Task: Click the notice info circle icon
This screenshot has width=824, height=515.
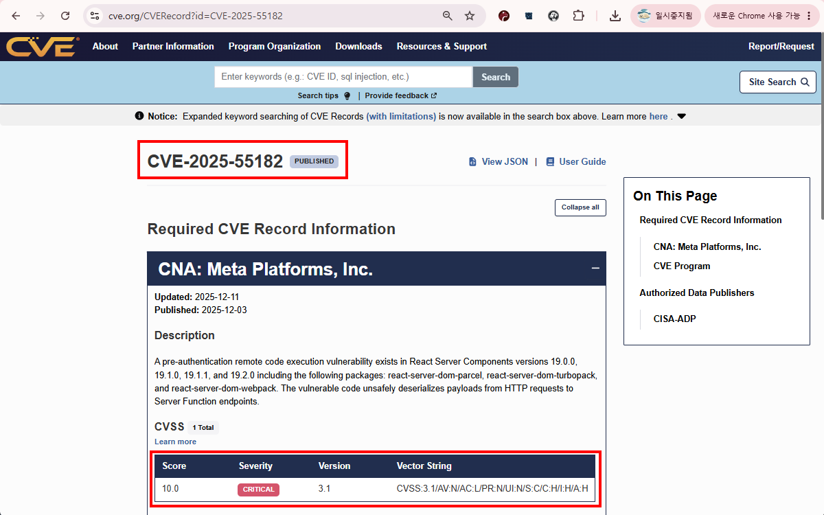Action: coord(139,116)
